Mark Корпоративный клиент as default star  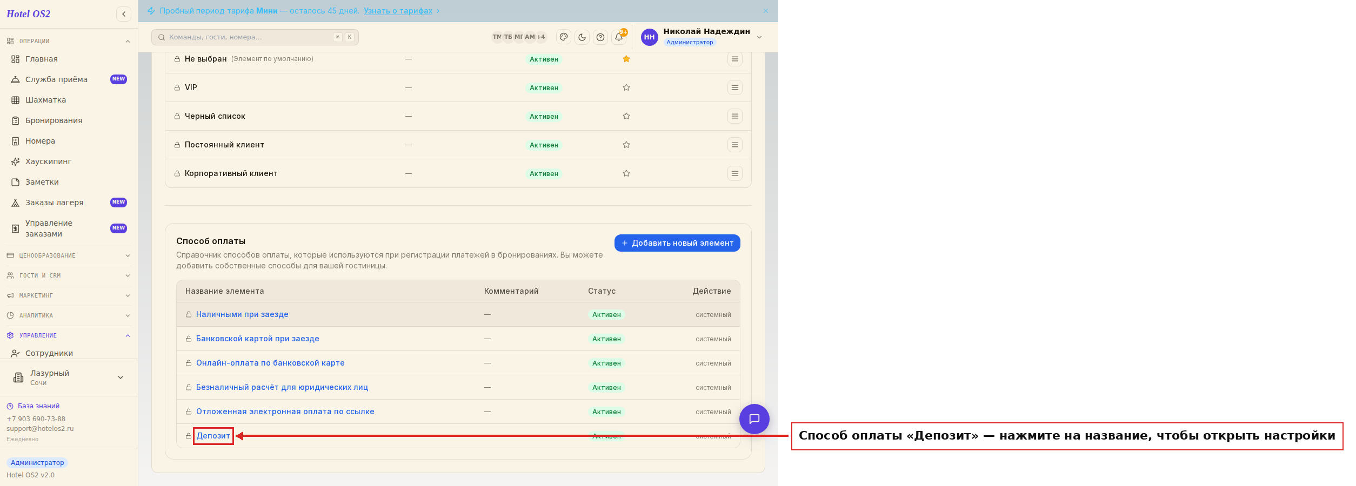coord(626,173)
